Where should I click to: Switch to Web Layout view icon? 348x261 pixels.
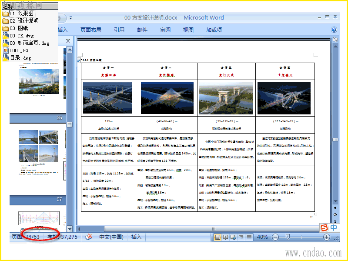point(233,237)
